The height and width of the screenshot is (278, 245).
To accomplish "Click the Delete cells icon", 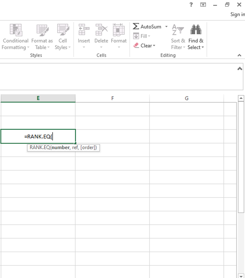I will coord(101,30).
